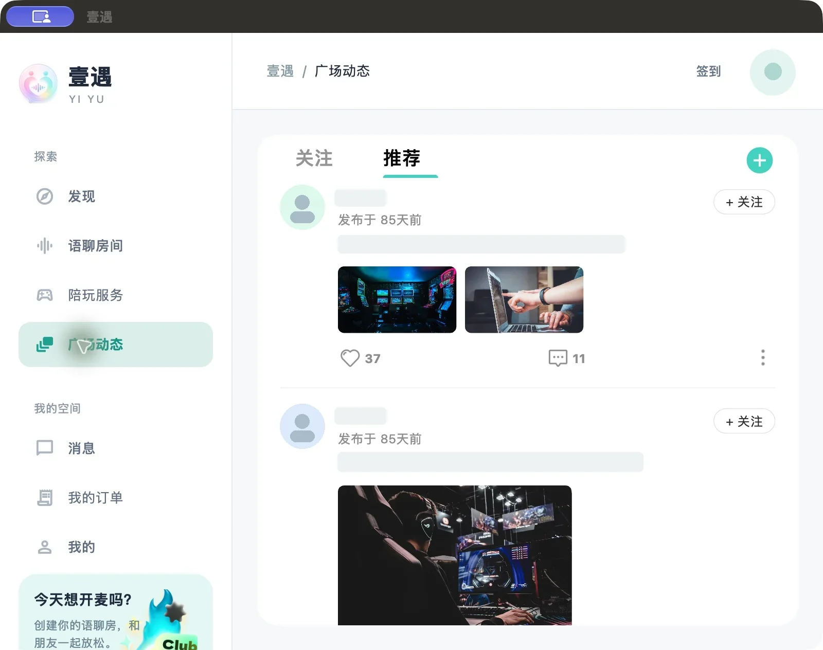823x650 pixels.
Task: Open the first post author's avatar
Action: tap(302, 207)
